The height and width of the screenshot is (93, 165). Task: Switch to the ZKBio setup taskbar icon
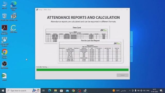click(x=85, y=91)
